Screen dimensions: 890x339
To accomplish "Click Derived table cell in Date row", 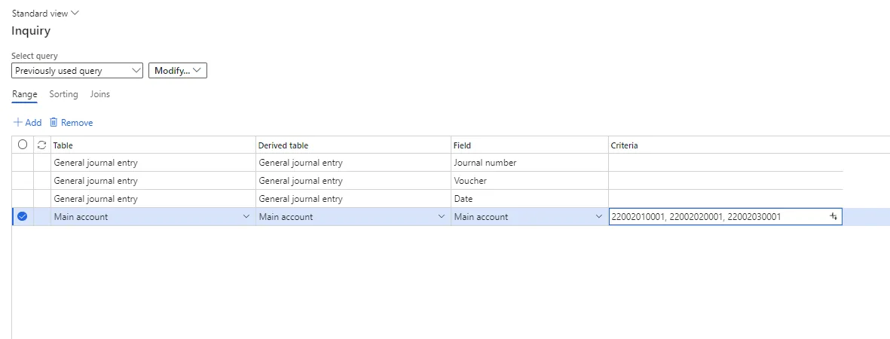I will point(353,199).
